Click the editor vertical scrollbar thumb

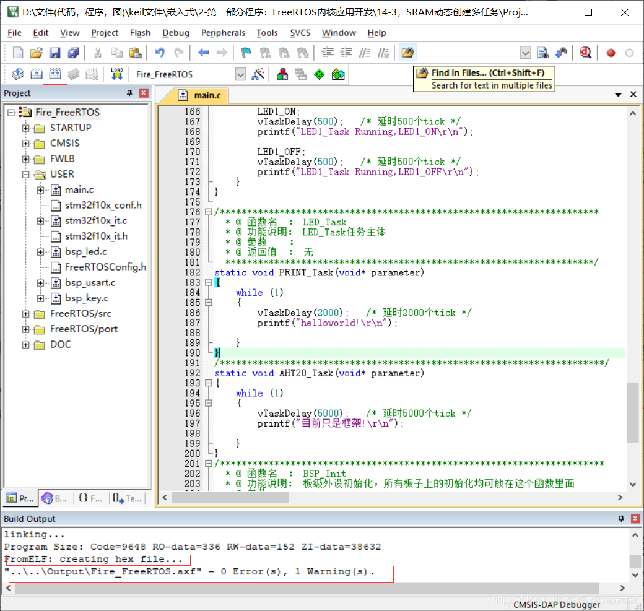pos(633,413)
